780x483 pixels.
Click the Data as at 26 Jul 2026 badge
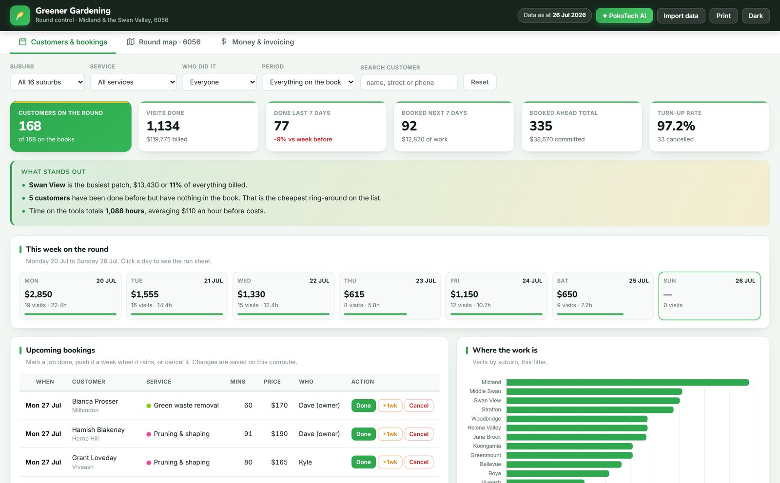point(555,15)
